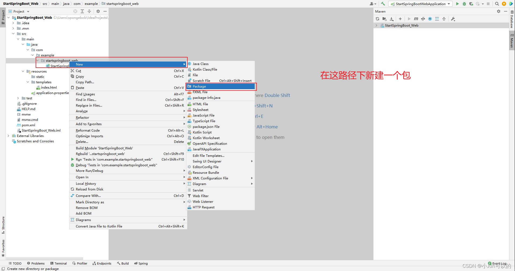This screenshot has height=271, width=515.
Task: Hide the Project tool window
Action: 105,11
